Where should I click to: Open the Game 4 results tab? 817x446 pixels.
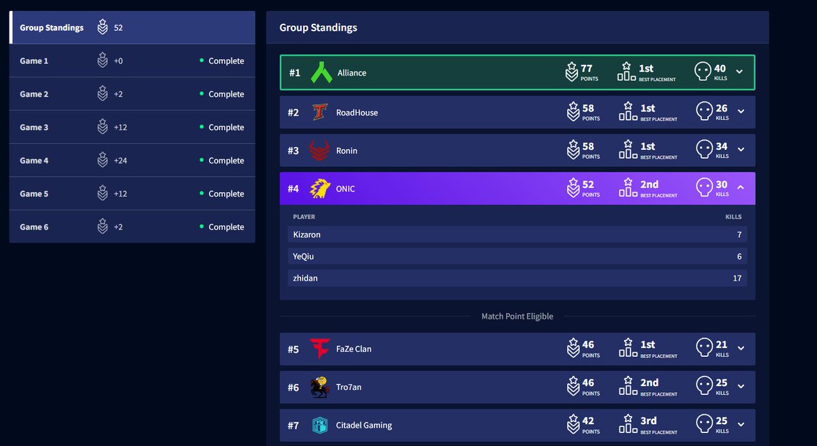[132, 160]
